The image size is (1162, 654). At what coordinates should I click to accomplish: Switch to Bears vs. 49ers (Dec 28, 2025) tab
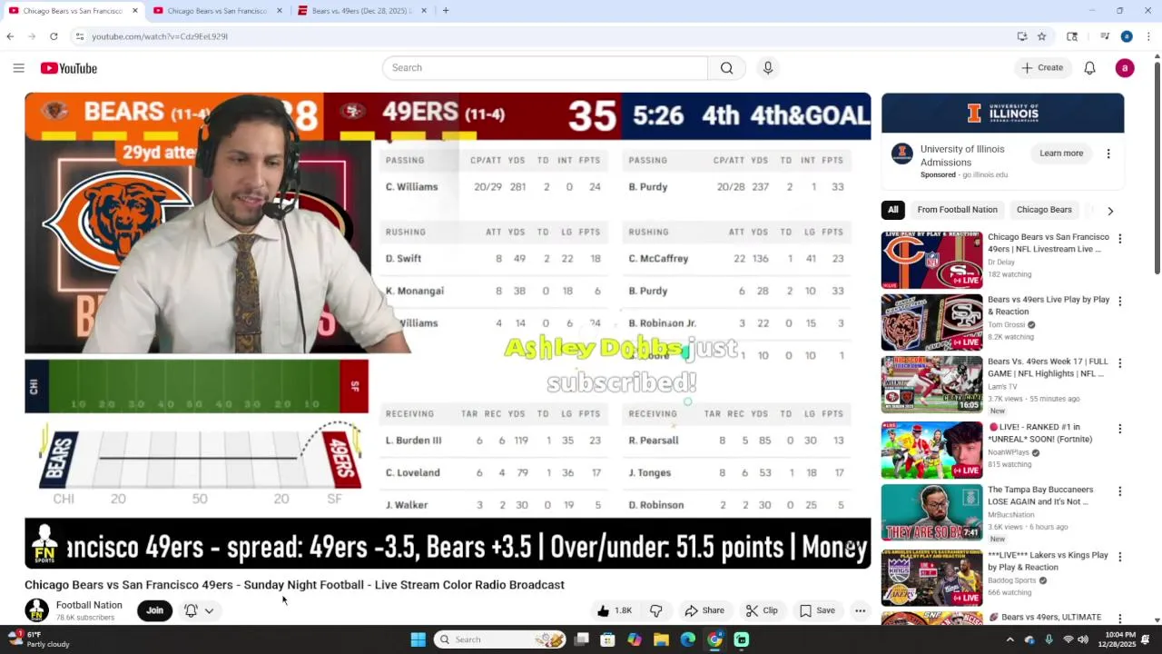pyautogui.click(x=361, y=11)
